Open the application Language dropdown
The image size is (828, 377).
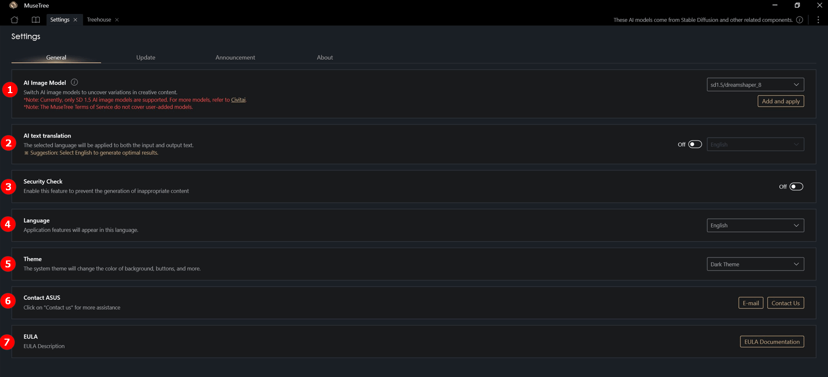755,225
